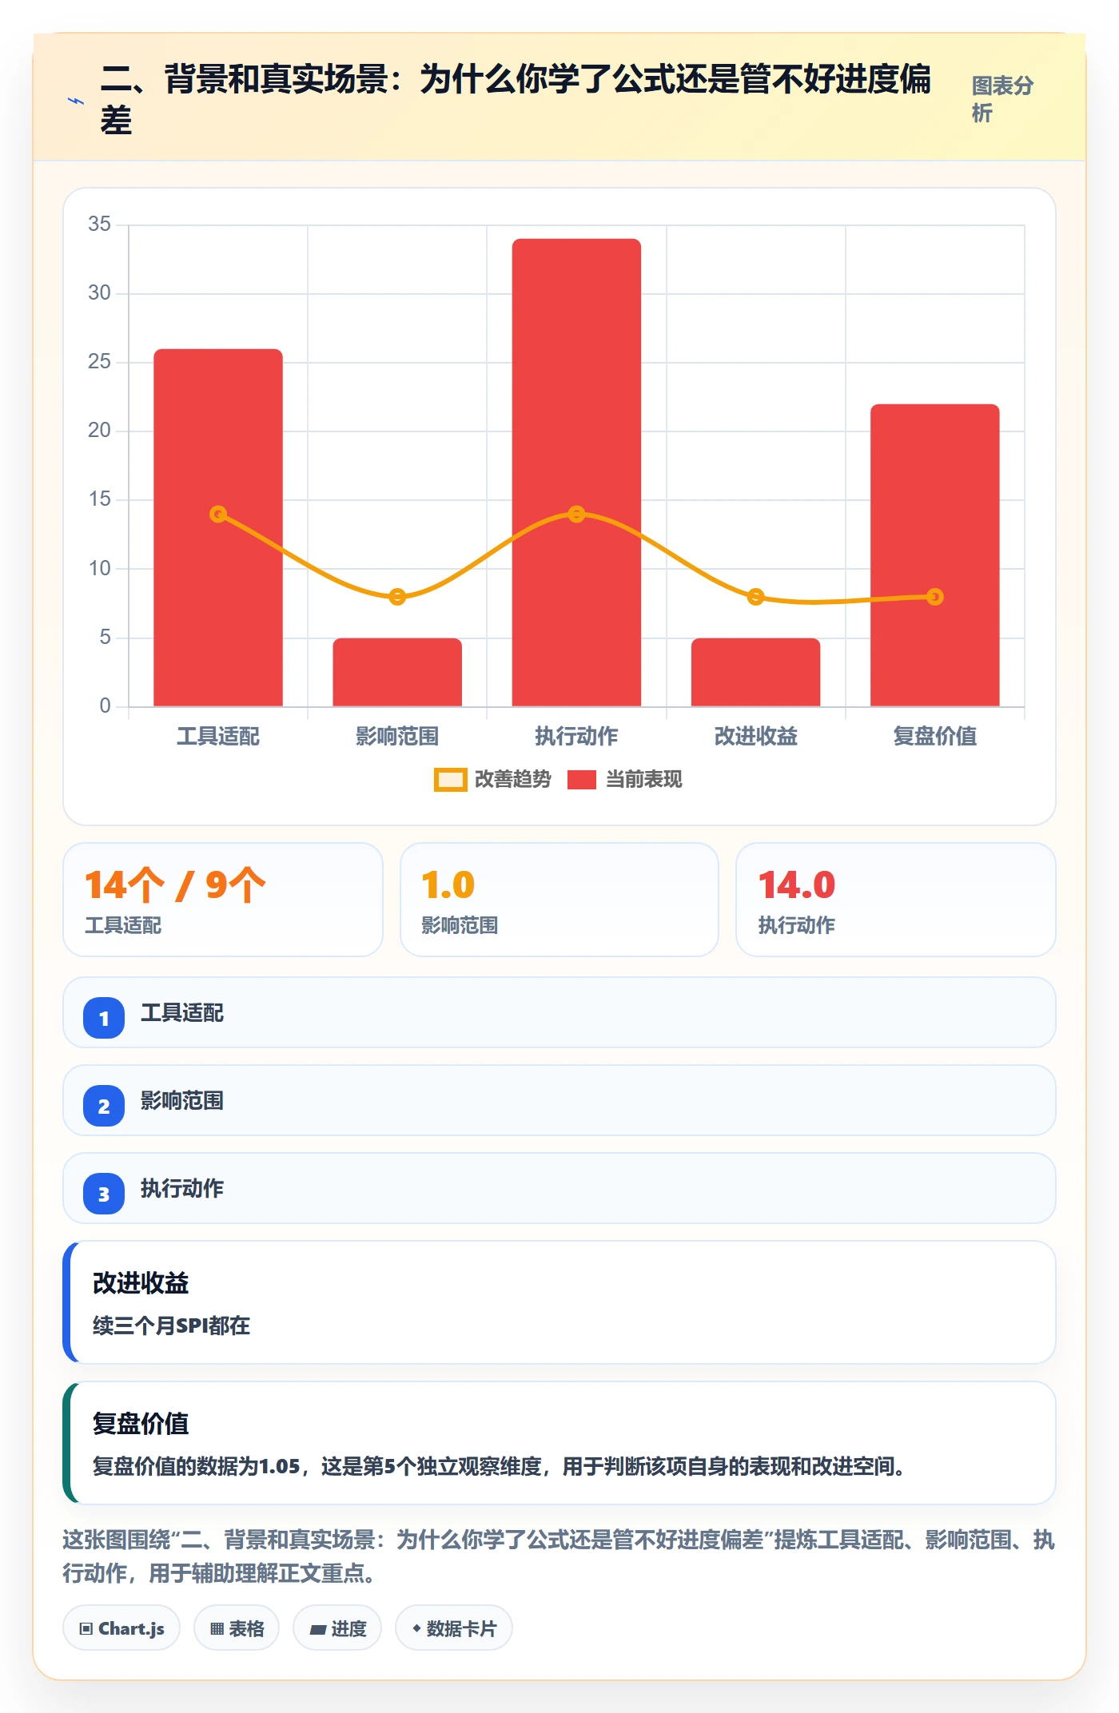Click the 复盘价值的数据为1.05 description text
Image resolution: width=1119 pixels, height=1713 pixels.
[500, 1467]
